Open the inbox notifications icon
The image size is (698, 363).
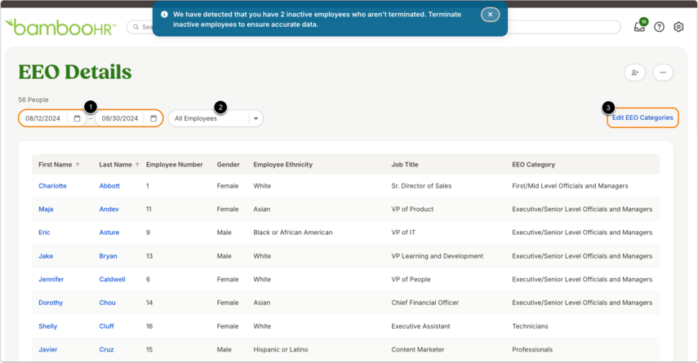(x=640, y=27)
